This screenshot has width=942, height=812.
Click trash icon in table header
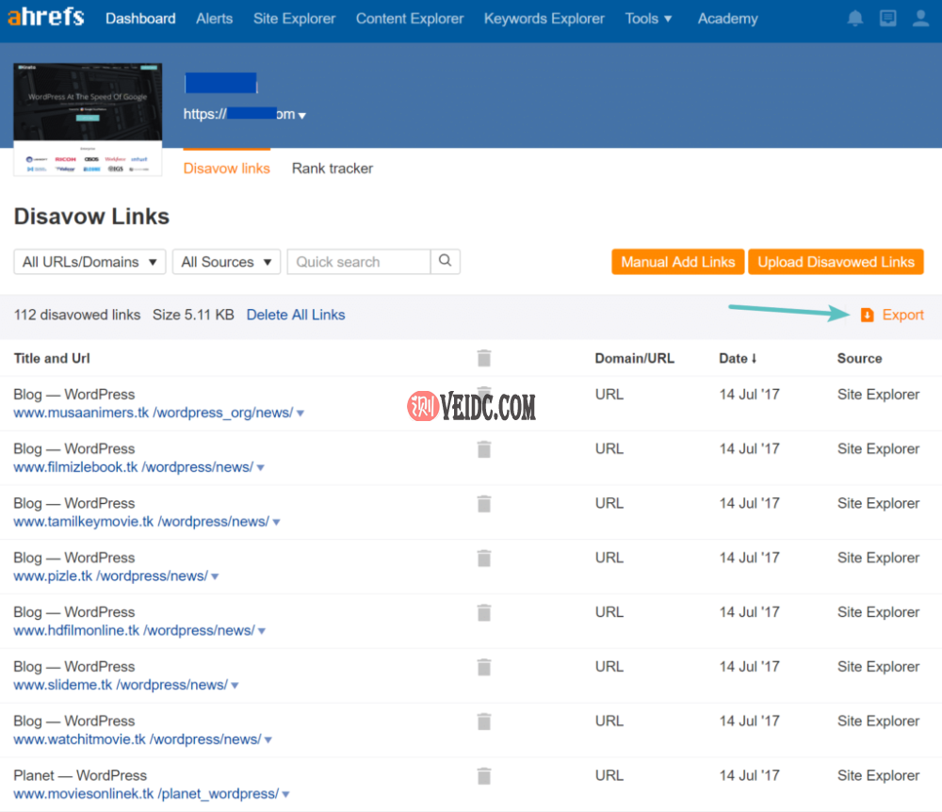point(484,358)
